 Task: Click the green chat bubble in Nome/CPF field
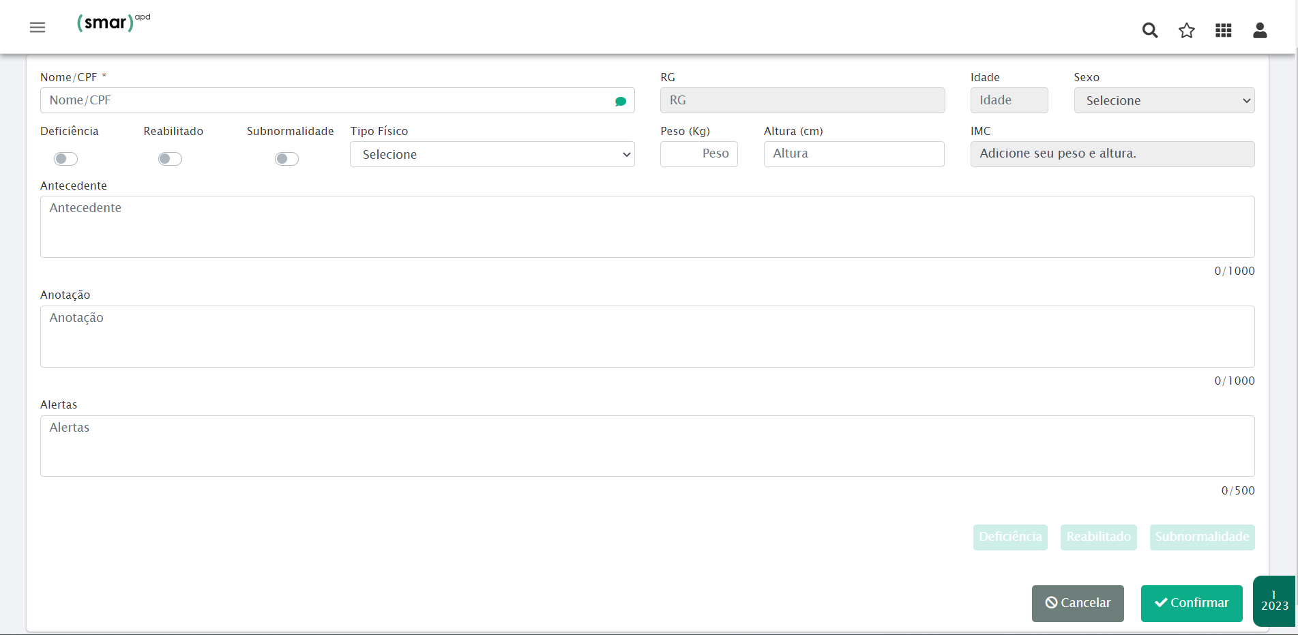click(621, 101)
